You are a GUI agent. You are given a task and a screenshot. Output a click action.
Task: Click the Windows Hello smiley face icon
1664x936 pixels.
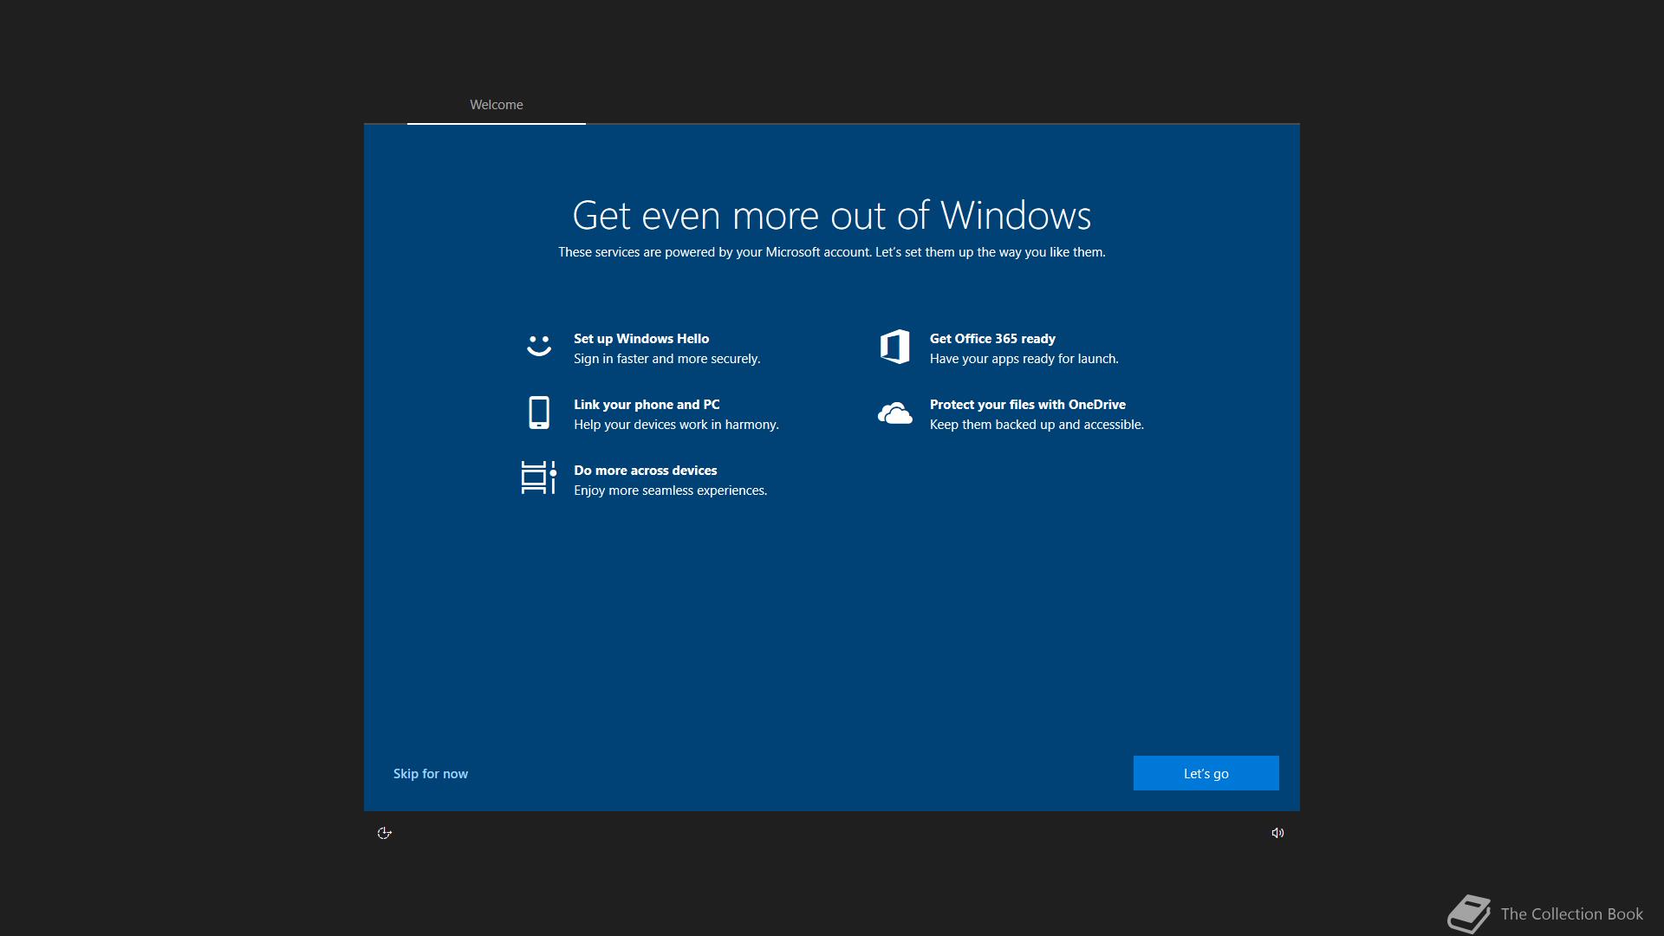coord(539,346)
